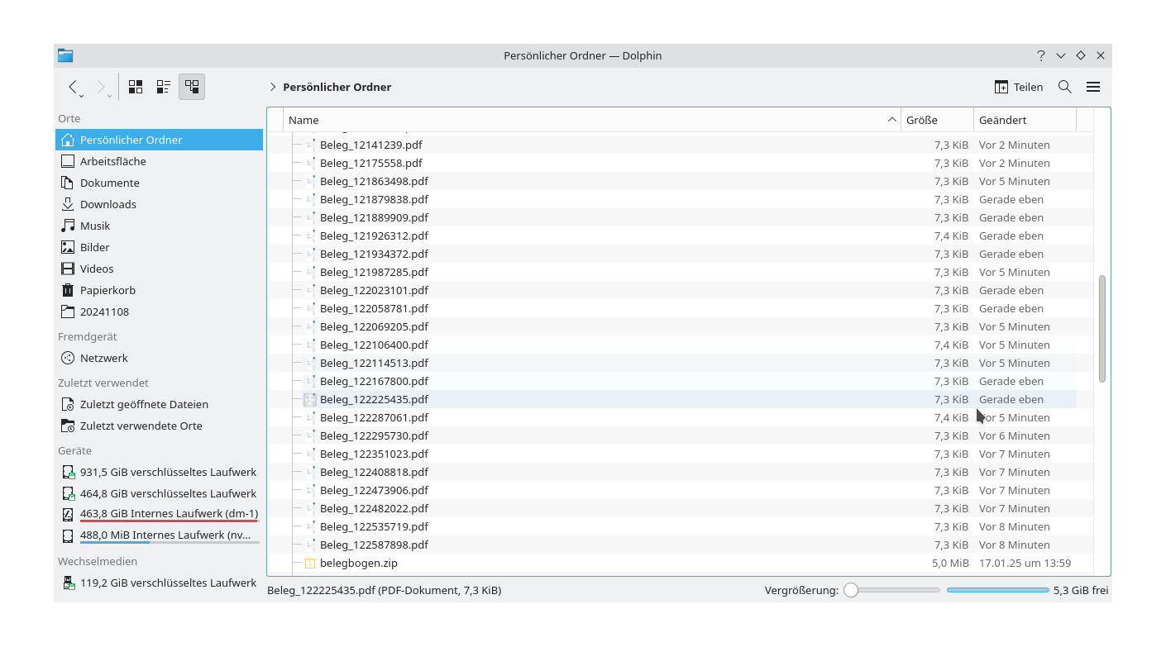1166x666 pixels.
Task: Select Zuletzt geöffnete Dateien entry
Action: (144, 404)
